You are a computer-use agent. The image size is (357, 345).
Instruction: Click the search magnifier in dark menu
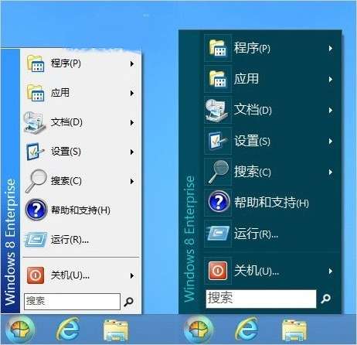[x=326, y=299]
